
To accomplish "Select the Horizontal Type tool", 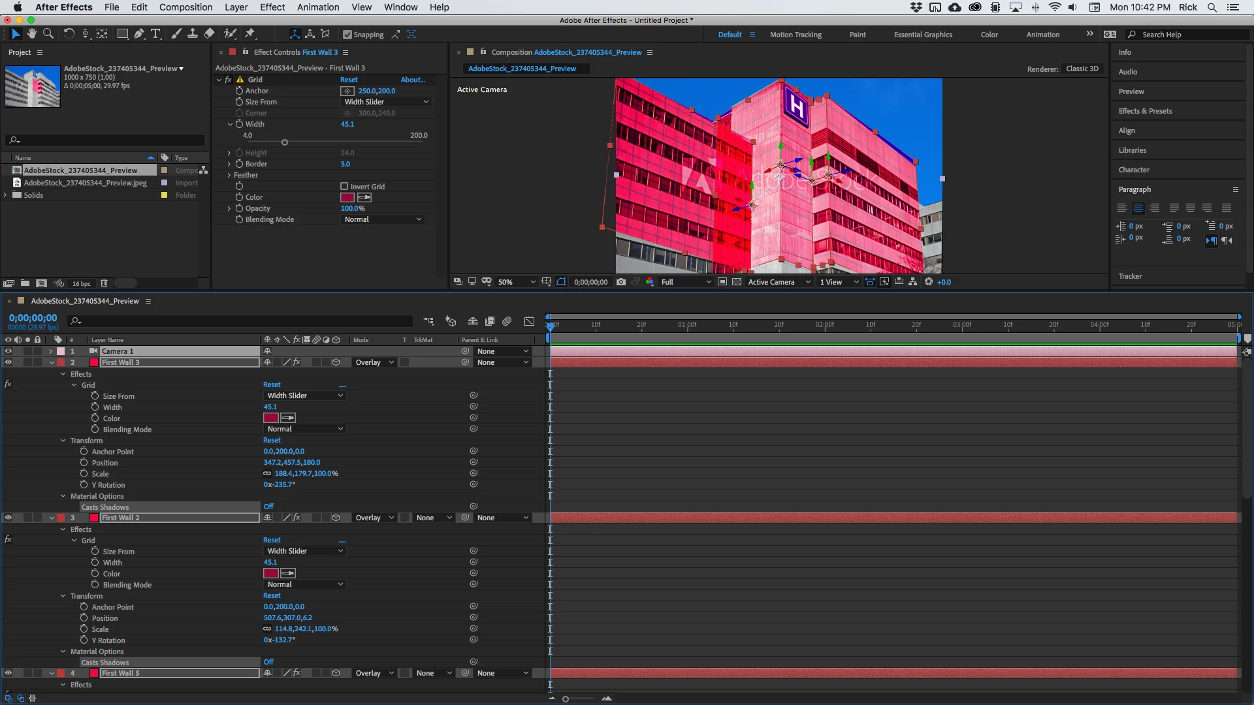I will tap(155, 34).
